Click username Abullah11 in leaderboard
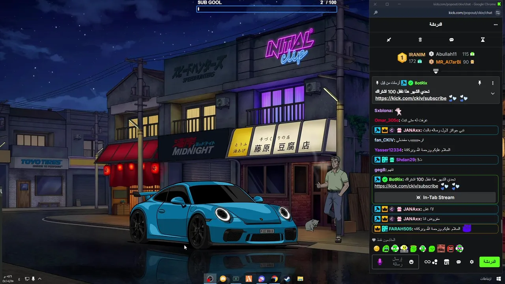This screenshot has height=284, width=505. coord(446,54)
